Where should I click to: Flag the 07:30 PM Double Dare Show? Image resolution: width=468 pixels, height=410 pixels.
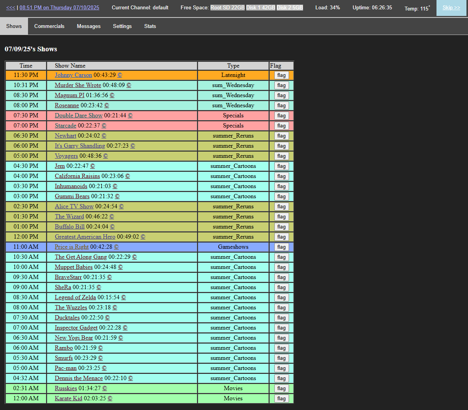coord(282,116)
